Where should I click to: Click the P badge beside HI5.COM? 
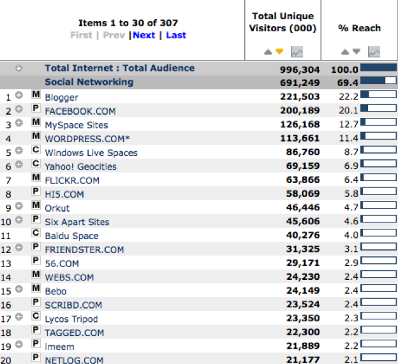[x=36, y=191]
